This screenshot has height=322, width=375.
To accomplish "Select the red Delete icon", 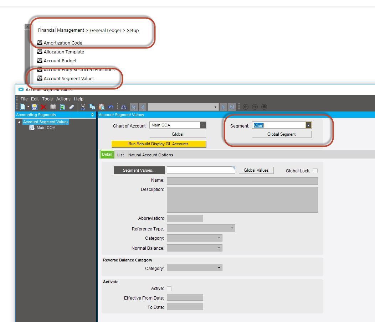I will coord(43,107).
